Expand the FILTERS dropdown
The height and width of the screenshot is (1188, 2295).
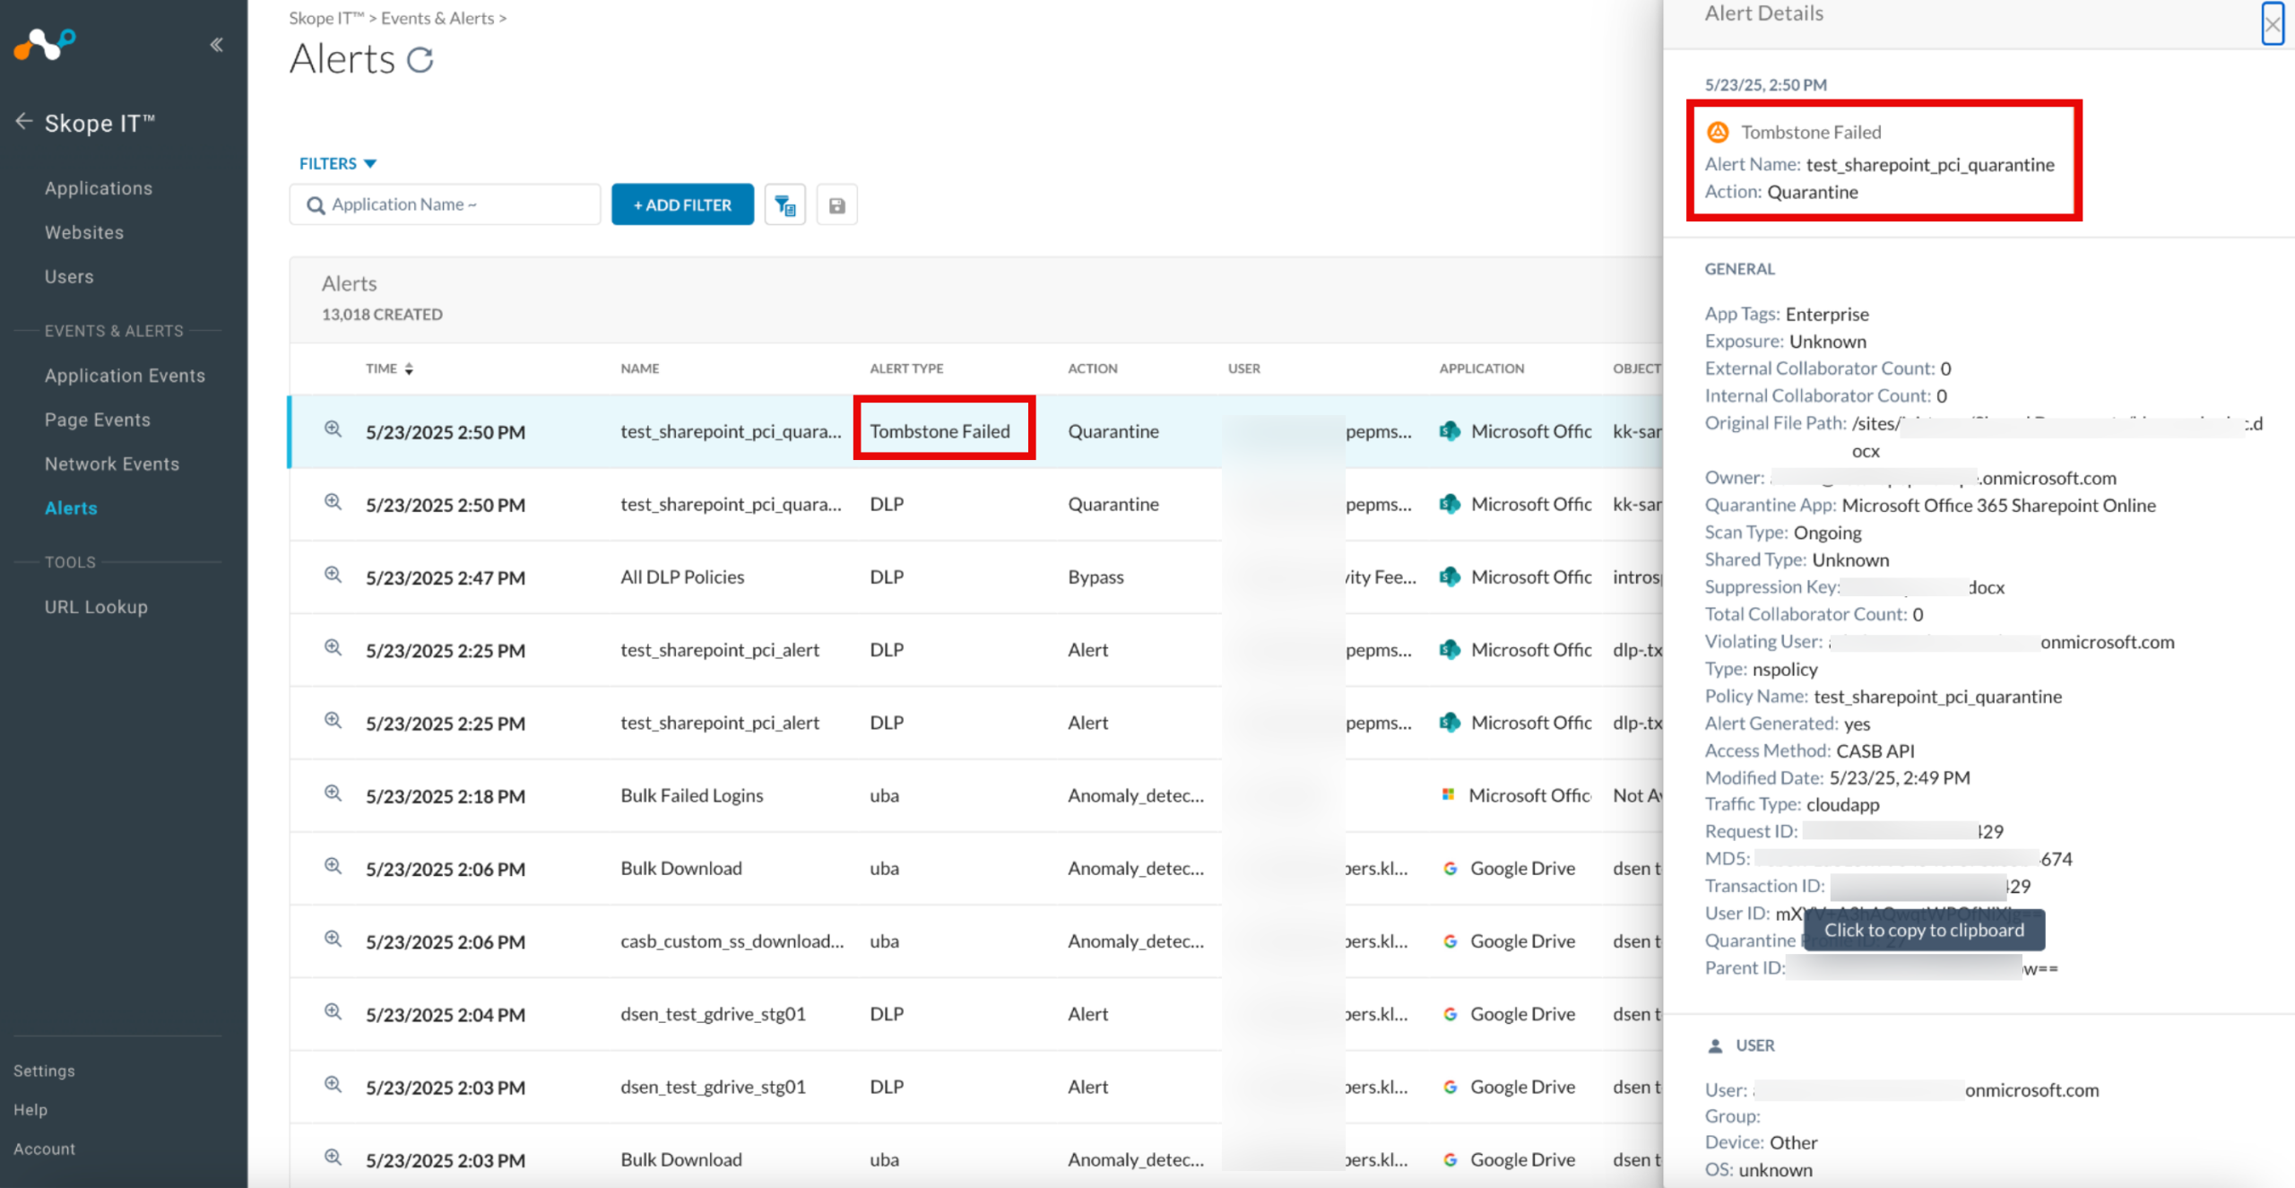tap(339, 162)
